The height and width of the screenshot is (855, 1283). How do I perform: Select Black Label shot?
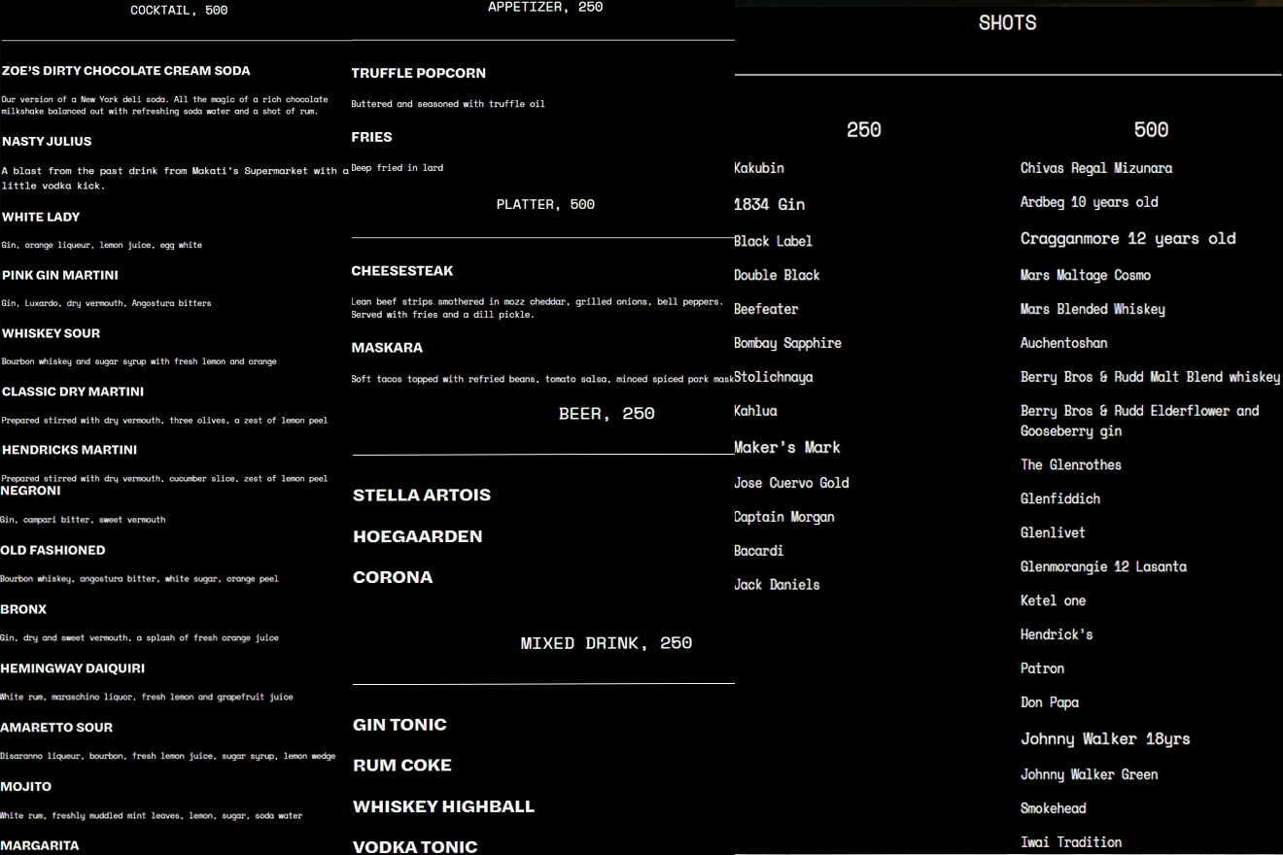pyautogui.click(x=774, y=241)
